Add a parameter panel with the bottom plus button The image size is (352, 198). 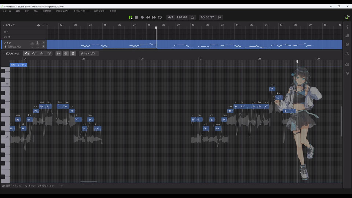[x=62, y=186]
